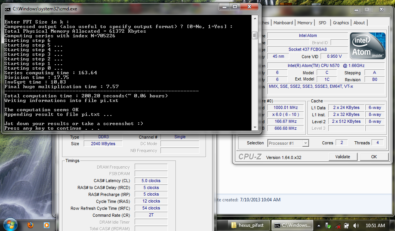Click the 5 clocks tRCD value
The image size is (395, 231).
click(x=151, y=187)
